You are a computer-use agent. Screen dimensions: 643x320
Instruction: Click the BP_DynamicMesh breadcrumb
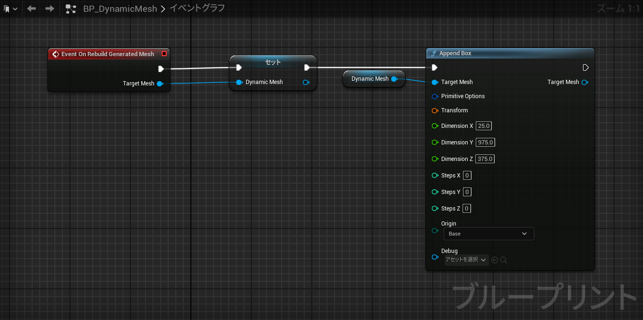[120, 8]
